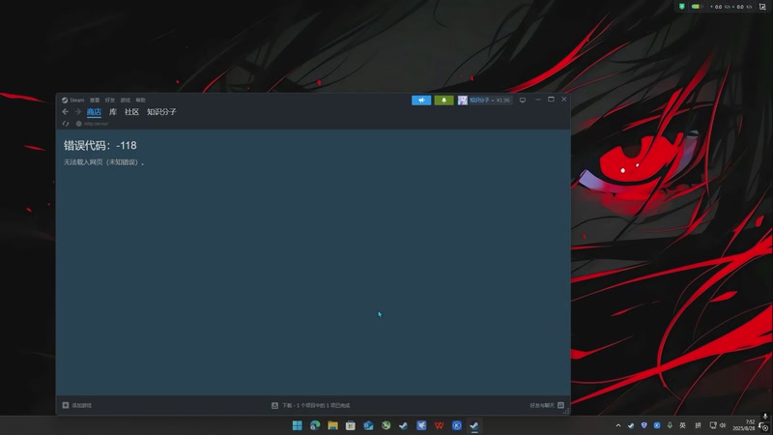
Task: Go forward with the right arrow
Action: 78,112
